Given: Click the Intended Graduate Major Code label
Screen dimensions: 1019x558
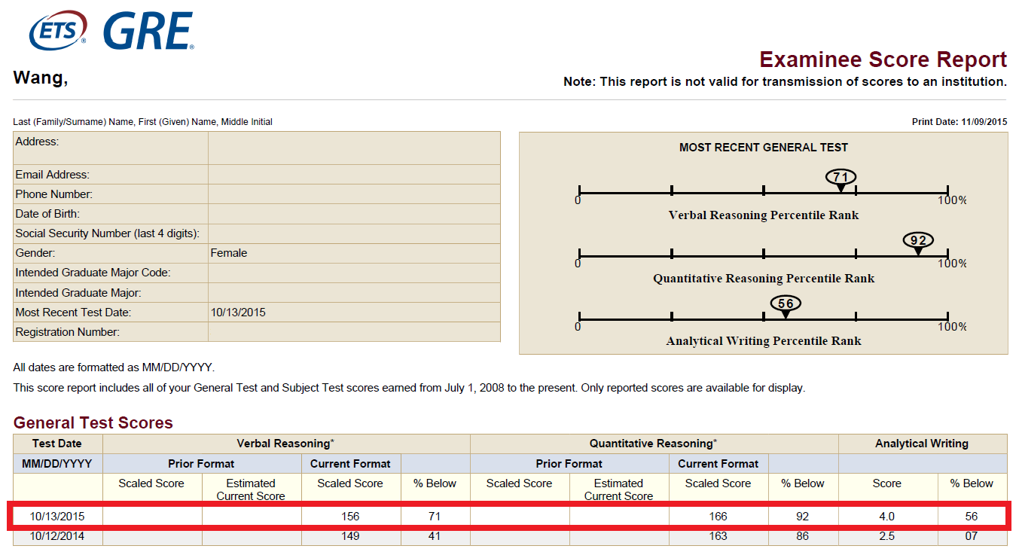Looking at the screenshot, I should click(93, 273).
